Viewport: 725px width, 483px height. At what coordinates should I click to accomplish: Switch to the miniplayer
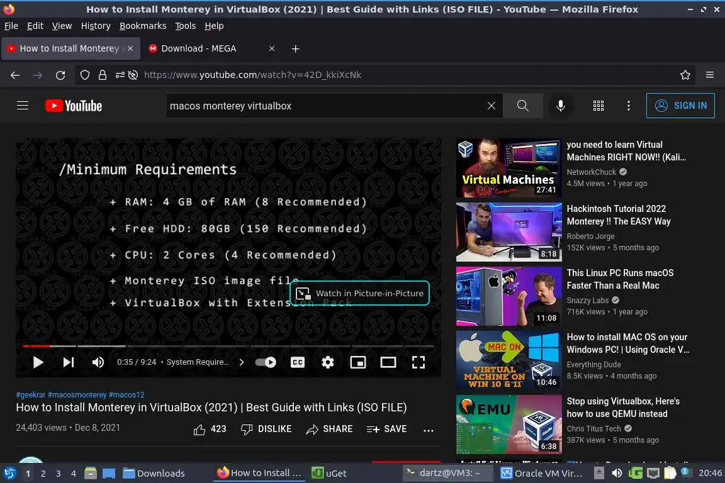click(x=358, y=362)
